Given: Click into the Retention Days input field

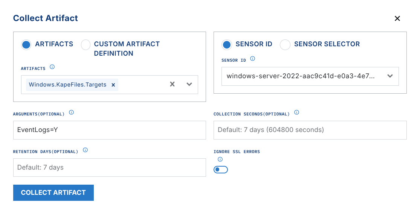Looking at the screenshot, I should tap(109, 168).
